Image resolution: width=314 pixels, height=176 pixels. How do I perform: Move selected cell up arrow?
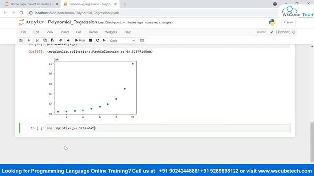coord(61,40)
